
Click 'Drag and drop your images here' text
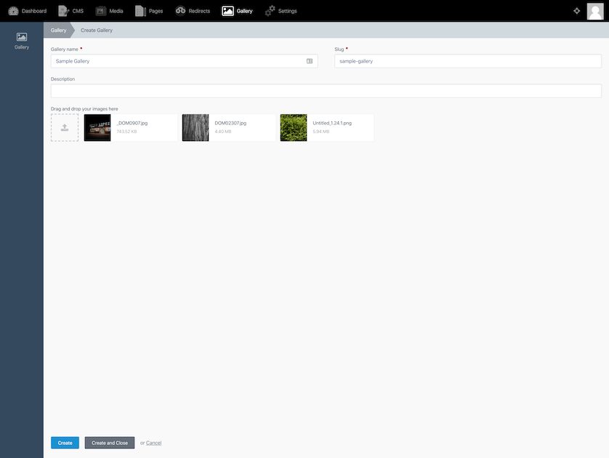tap(84, 109)
